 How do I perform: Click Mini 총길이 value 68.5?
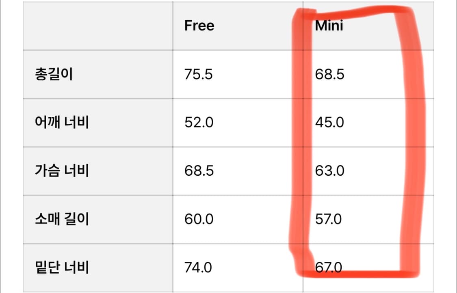tap(329, 74)
